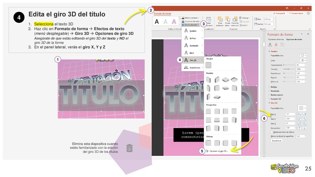Click the Giro Y rotate up icon
Viewport: 315px width, 177px height.
[300, 119]
